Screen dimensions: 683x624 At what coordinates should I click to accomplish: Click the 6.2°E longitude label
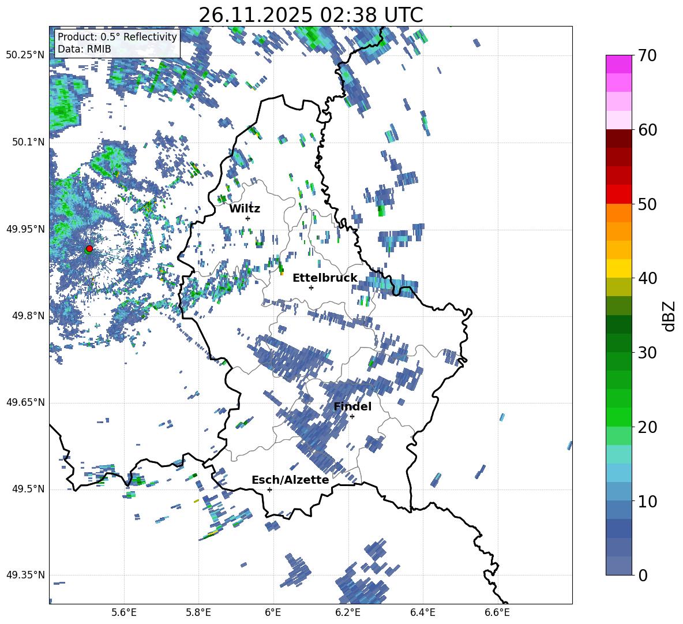(x=348, y=612)
